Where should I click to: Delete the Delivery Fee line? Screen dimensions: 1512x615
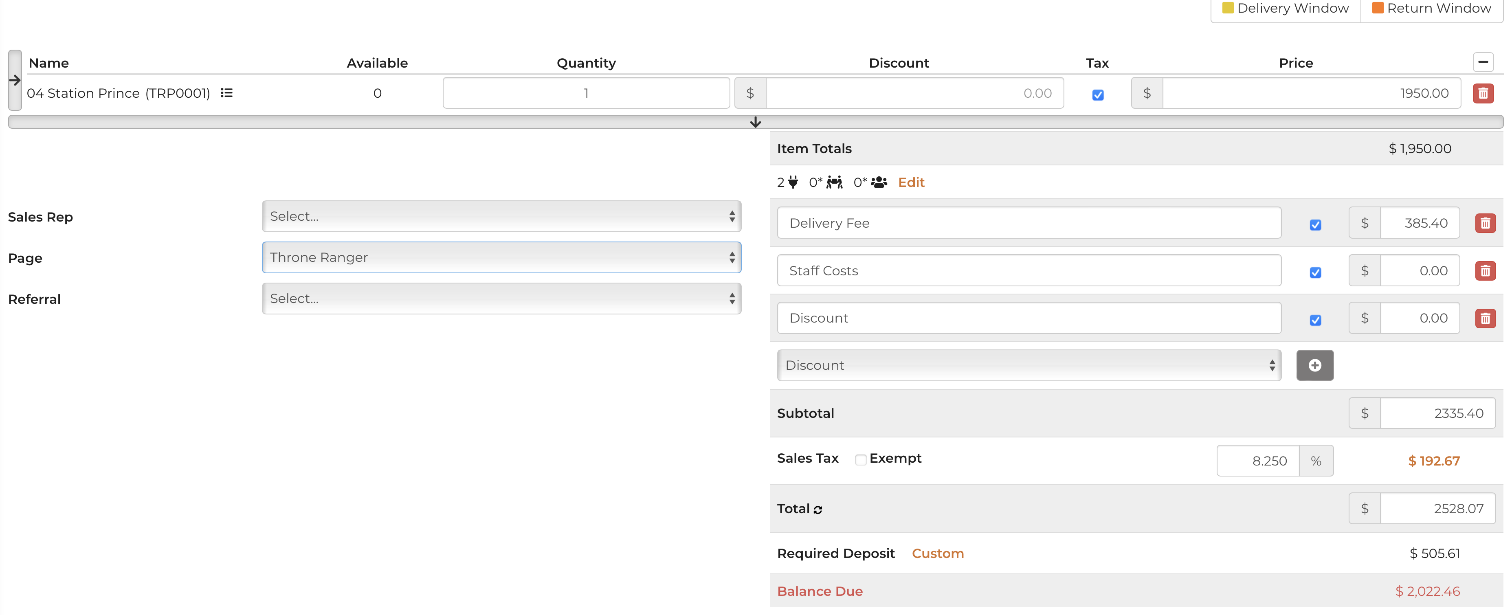(x=1485, y=224)
